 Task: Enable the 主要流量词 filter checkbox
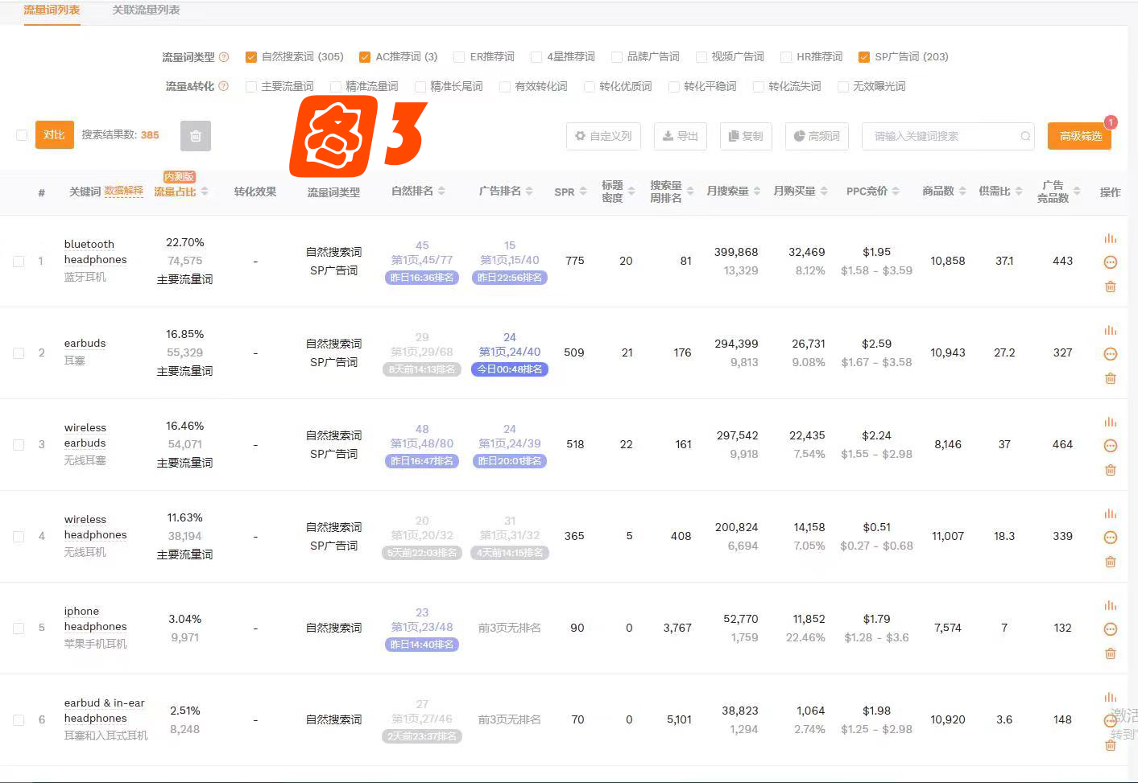[x=251, y=86]
